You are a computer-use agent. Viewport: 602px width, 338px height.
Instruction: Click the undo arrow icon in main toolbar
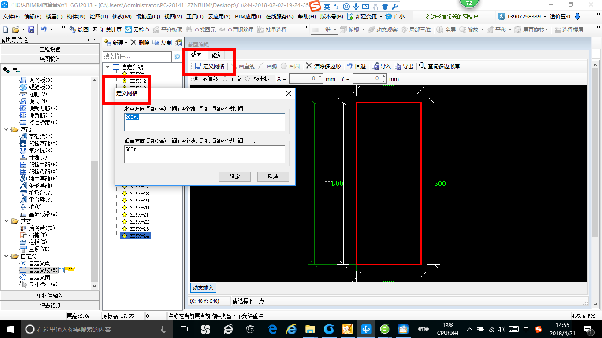44,29
